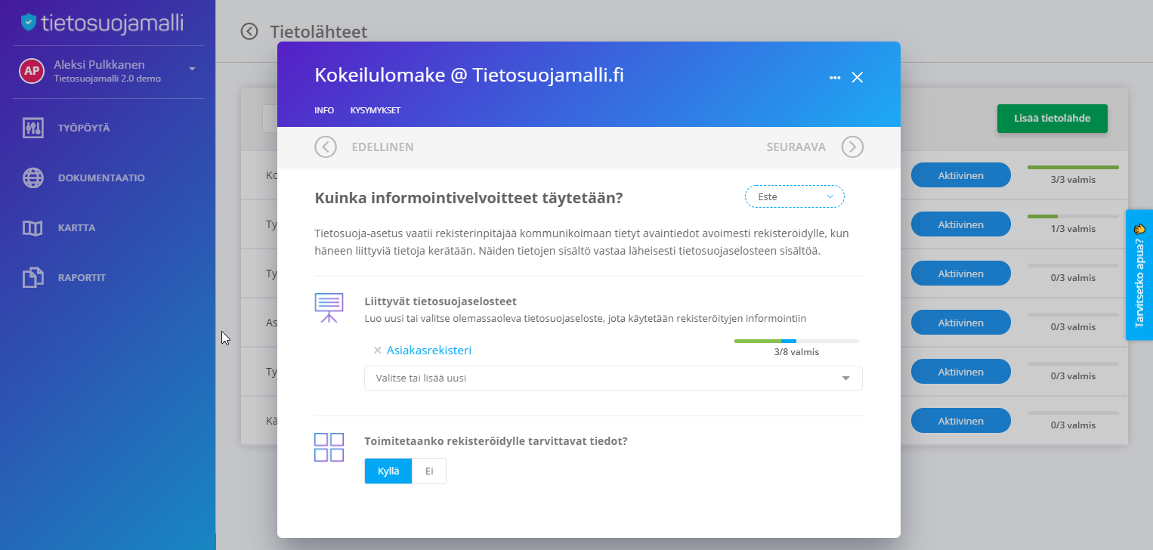Select Kyllä for required information delivery
The width and height of the screenshot is (1153, 550).
(x=388, y=471)
